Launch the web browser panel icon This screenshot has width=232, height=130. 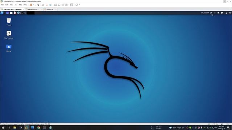(x=18, y=13)
